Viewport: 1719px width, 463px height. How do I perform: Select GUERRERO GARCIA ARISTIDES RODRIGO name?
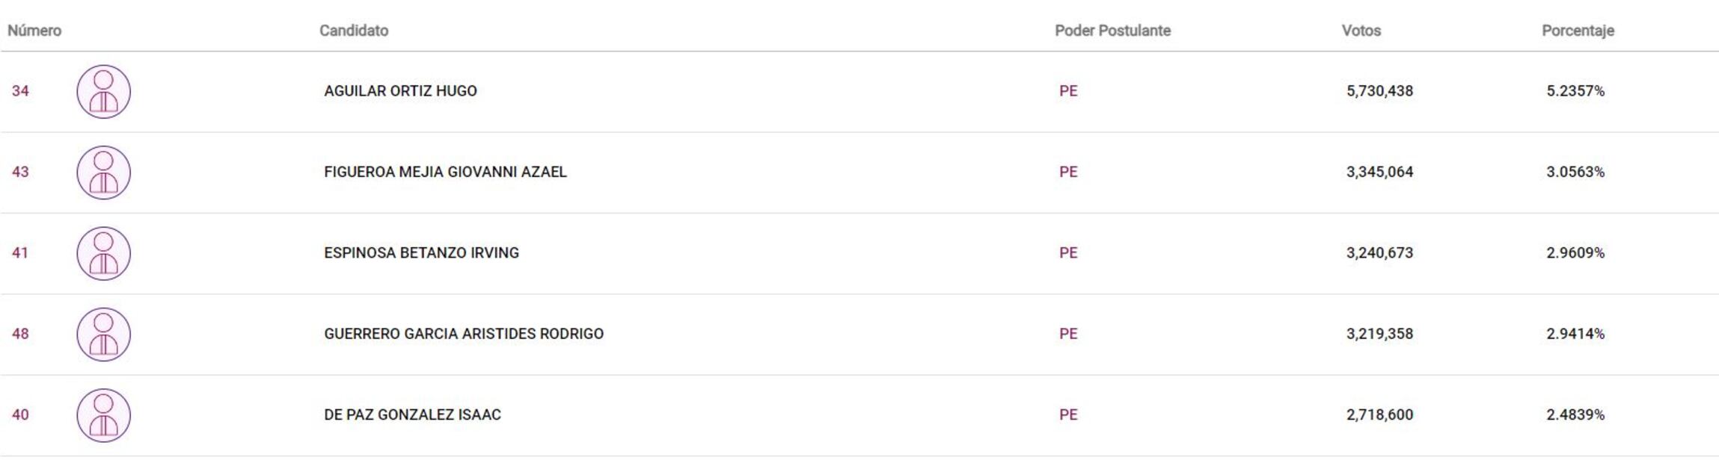pos(463,334)
